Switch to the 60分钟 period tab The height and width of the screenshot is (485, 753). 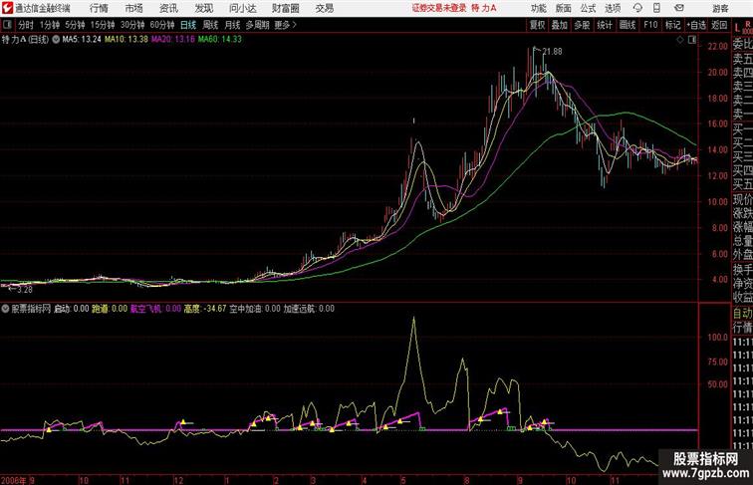162,25
